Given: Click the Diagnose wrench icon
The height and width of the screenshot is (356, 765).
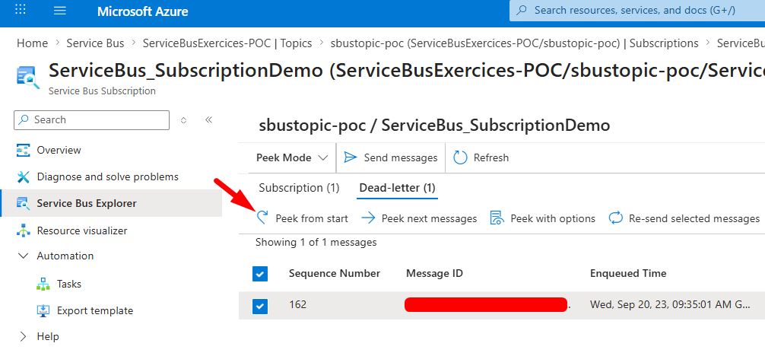Looking at the screenshot, I should tap(24, 176).
